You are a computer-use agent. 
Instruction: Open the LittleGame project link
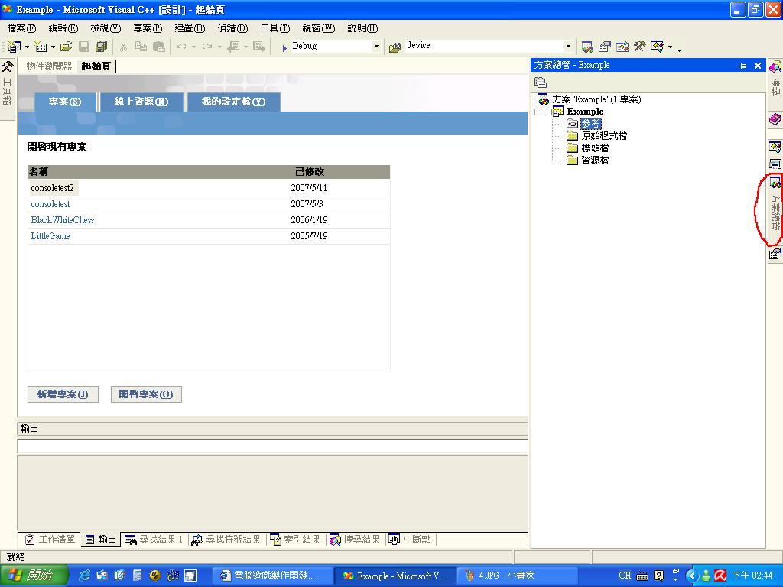(50, 236)
